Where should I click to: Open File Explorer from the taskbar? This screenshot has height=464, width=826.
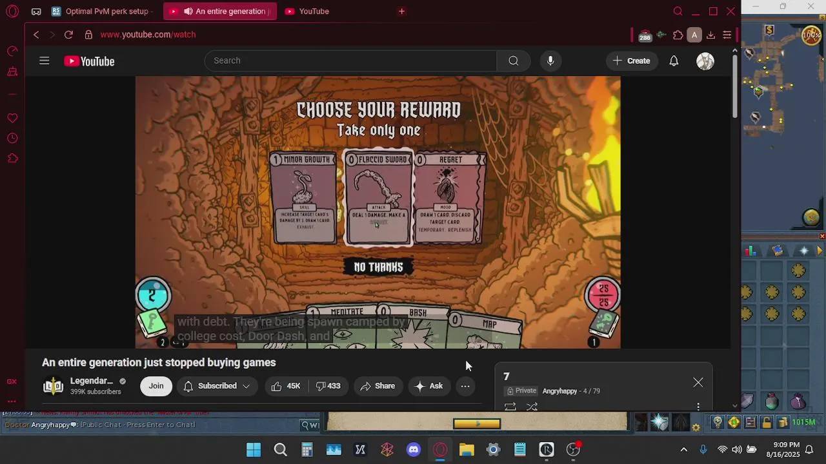click(467, 450)
